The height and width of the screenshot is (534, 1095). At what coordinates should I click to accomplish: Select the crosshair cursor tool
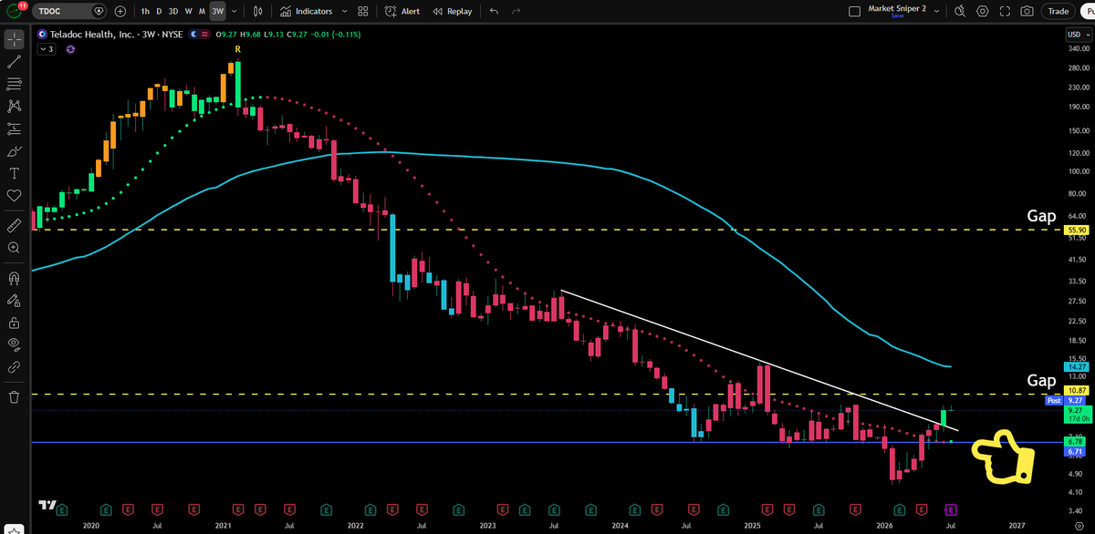tap(14, 40)
